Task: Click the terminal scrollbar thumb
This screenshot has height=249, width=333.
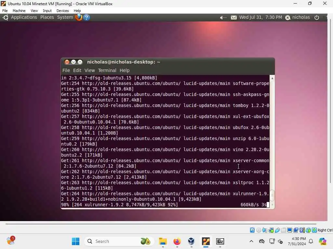Action: pos(272,196)
